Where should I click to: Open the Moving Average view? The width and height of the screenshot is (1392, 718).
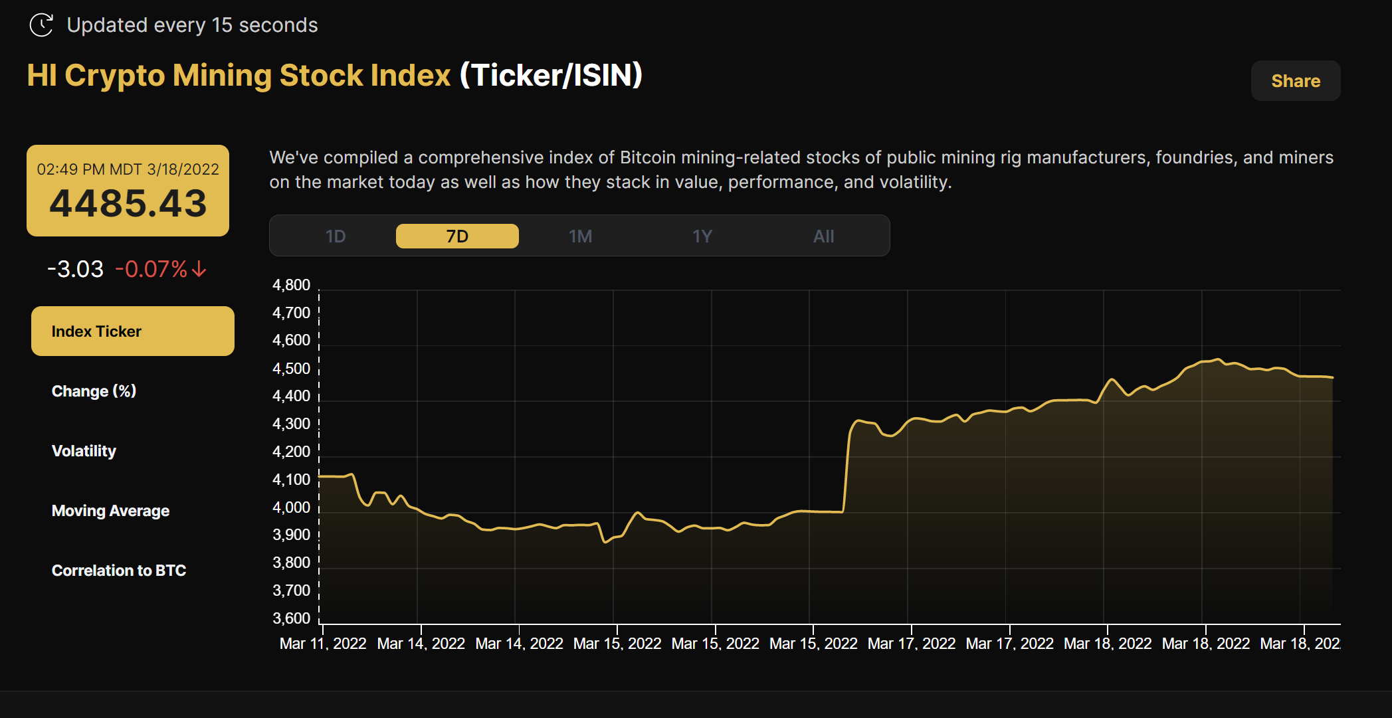110,510
